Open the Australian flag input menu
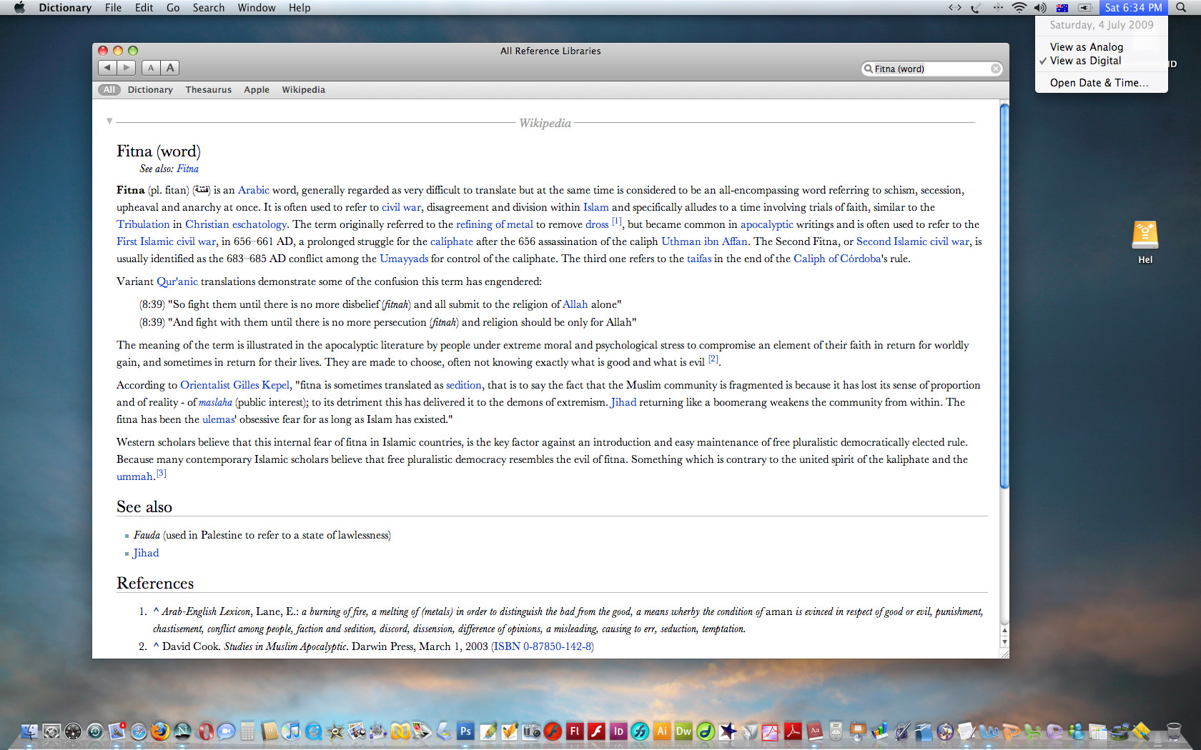 [1062, 8]
